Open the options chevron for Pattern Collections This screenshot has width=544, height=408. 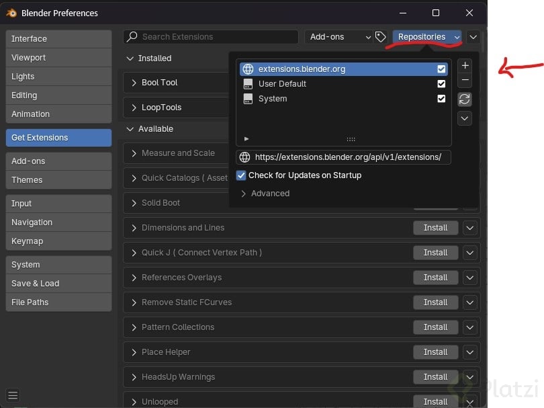pos(469,327)
